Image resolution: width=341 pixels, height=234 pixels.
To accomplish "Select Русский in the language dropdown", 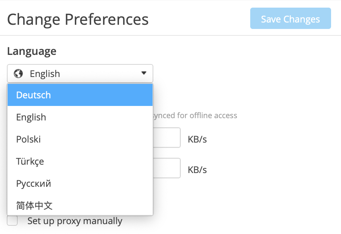I will tap(80, 184).
